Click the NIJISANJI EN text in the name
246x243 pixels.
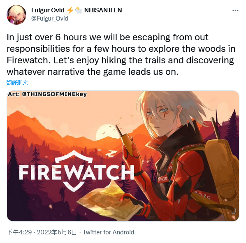tap(103, 10)
